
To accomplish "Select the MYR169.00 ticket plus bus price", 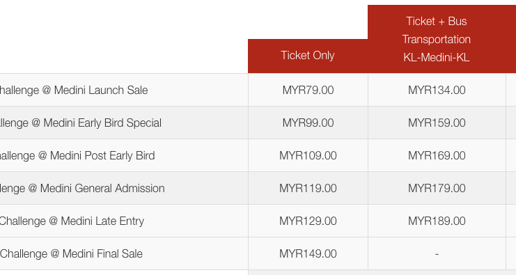I will (437, 155).
